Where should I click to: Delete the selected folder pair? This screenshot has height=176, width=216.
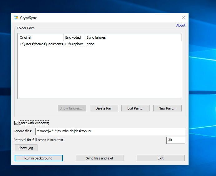[x=104, y=108]
